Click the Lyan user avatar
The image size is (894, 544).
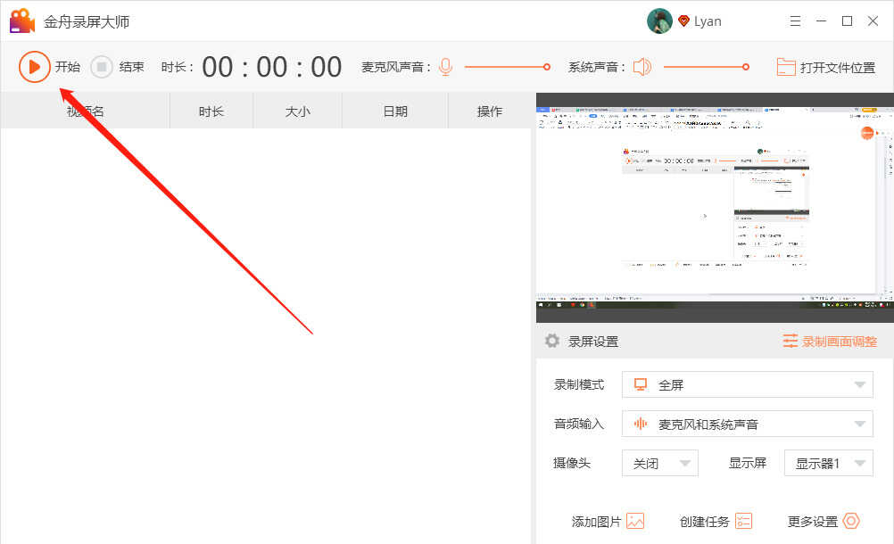pos(659,21)
